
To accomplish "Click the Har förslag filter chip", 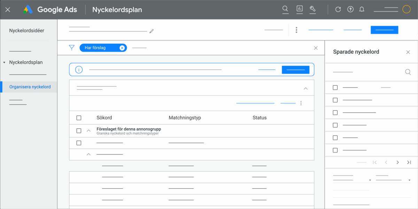I will click(x=103, y=48).
